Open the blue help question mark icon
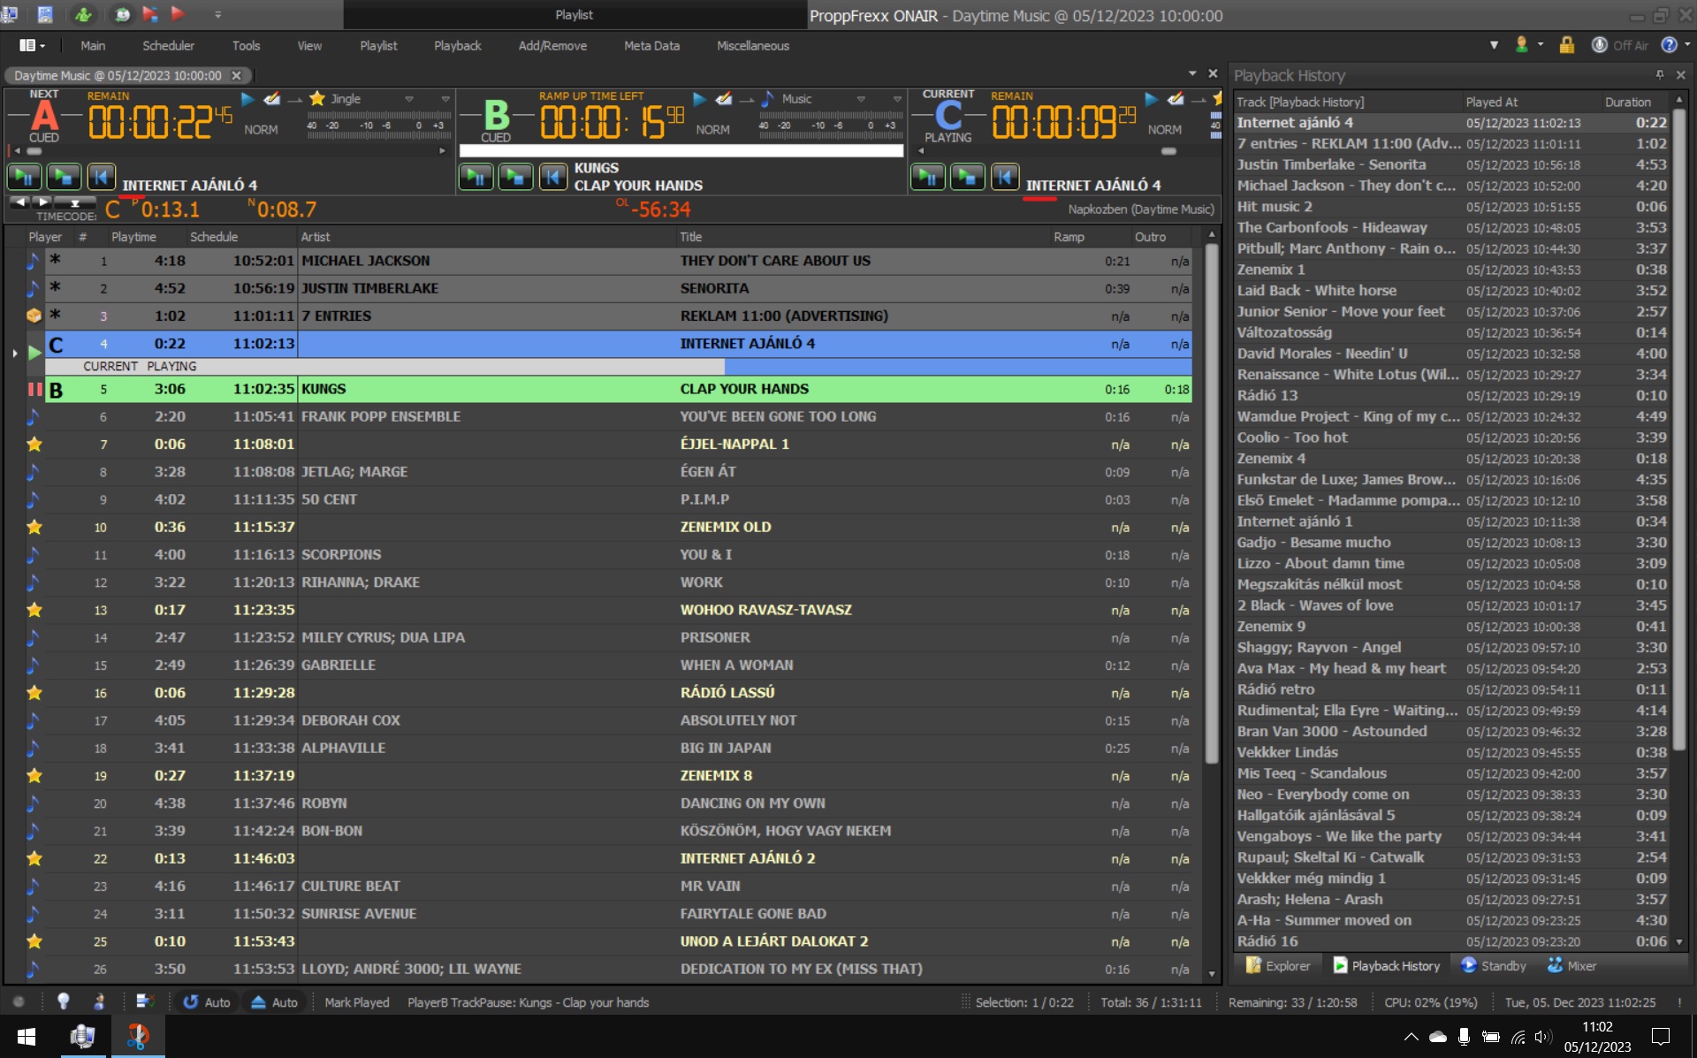 (x=1669, y=45)
